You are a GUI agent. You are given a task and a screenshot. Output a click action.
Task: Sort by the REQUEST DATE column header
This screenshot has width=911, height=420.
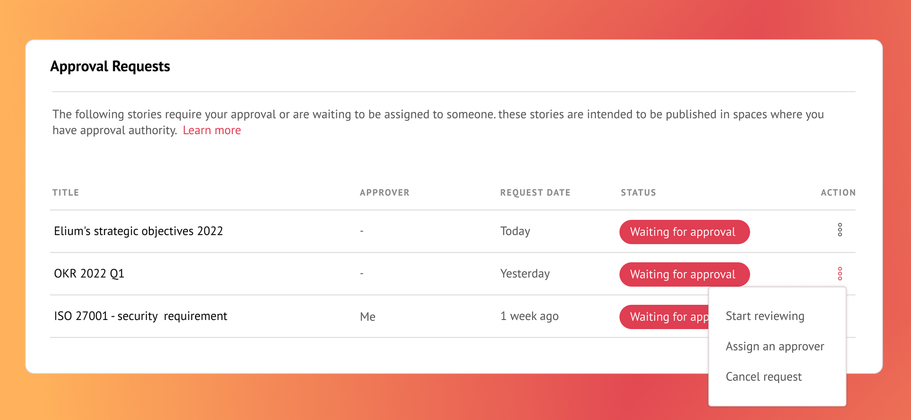[x=535, y=192]
